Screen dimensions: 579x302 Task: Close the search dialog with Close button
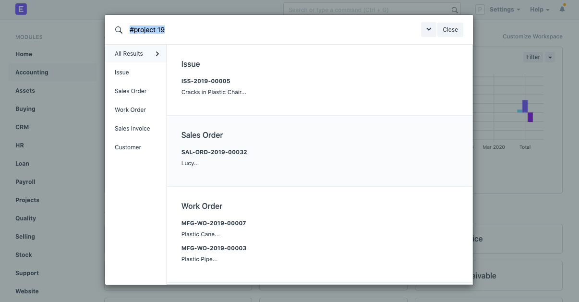click(450, 29)
